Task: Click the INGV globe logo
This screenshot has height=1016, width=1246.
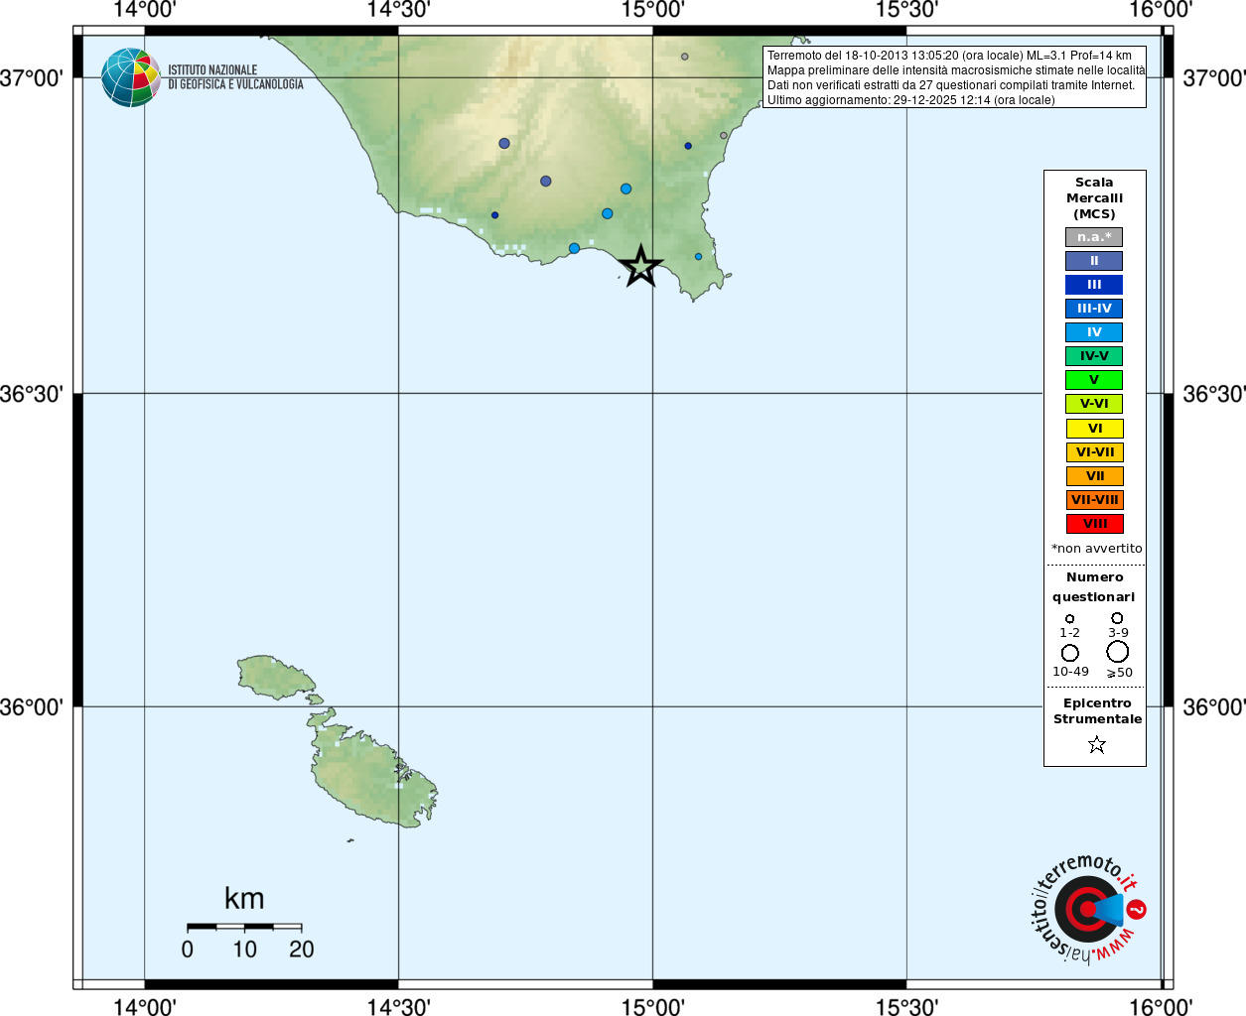Action: (130, 77)
